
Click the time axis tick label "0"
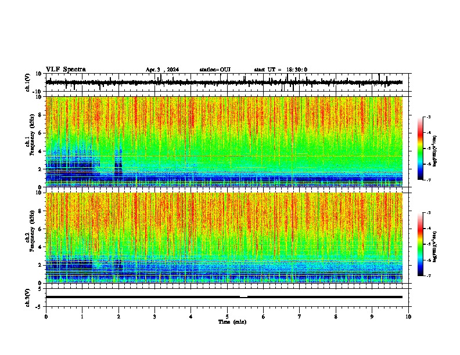pos(46,317)
